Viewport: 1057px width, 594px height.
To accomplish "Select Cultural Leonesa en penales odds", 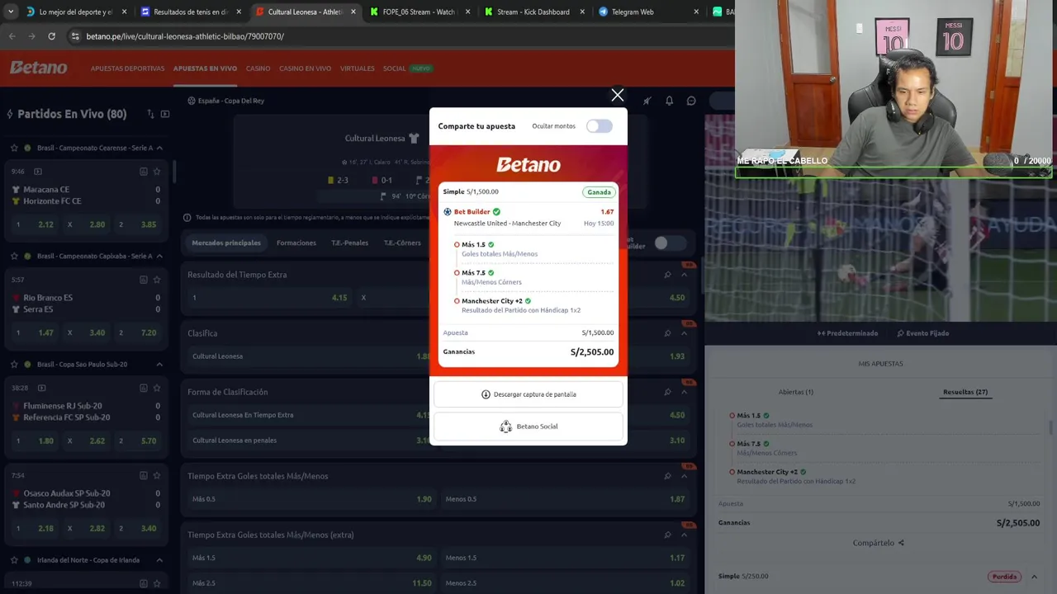I will click(x=311, y=440).
